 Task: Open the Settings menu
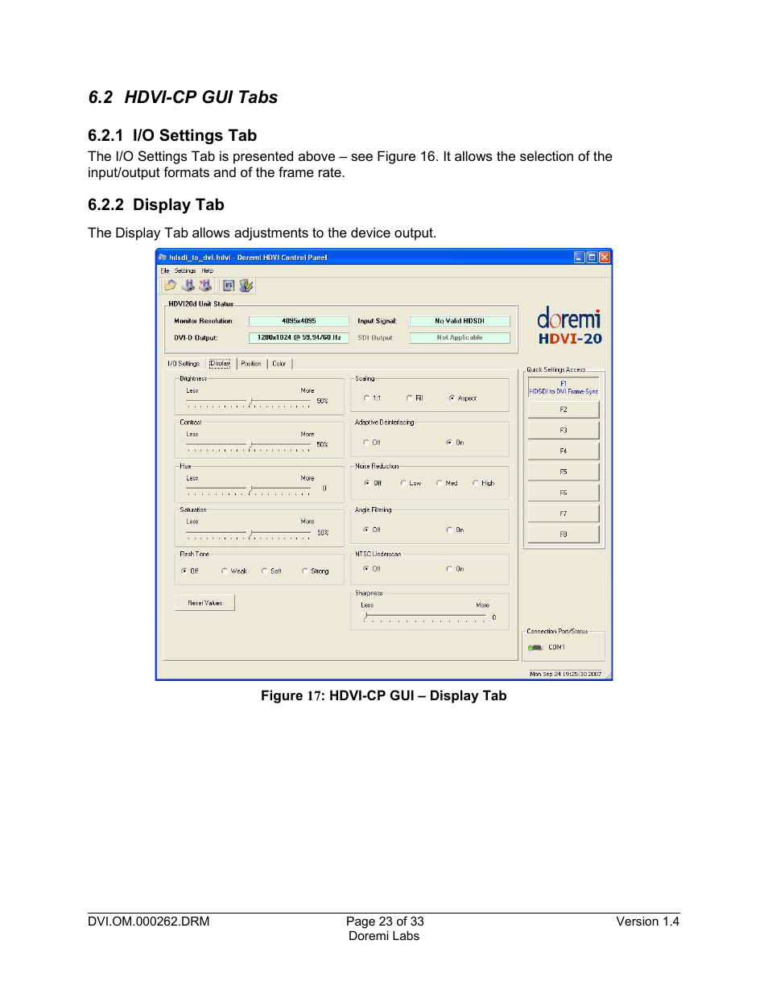[185, 271]
